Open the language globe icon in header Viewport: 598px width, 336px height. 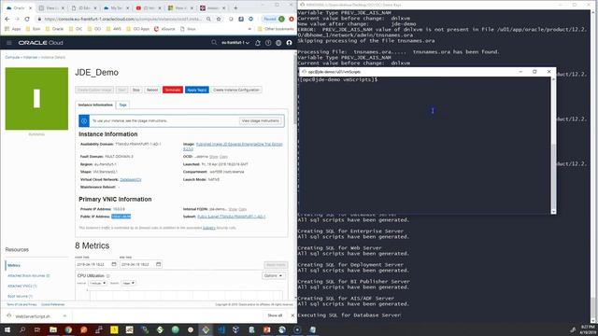(278, 43)
